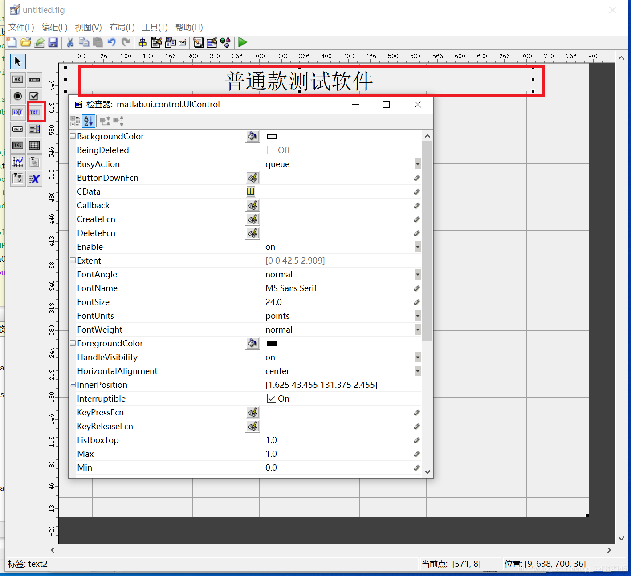Click the ForegroundColor black swatch
Image resolution: width=631 pixels, height=577 pixels.
tap(272, 344)
